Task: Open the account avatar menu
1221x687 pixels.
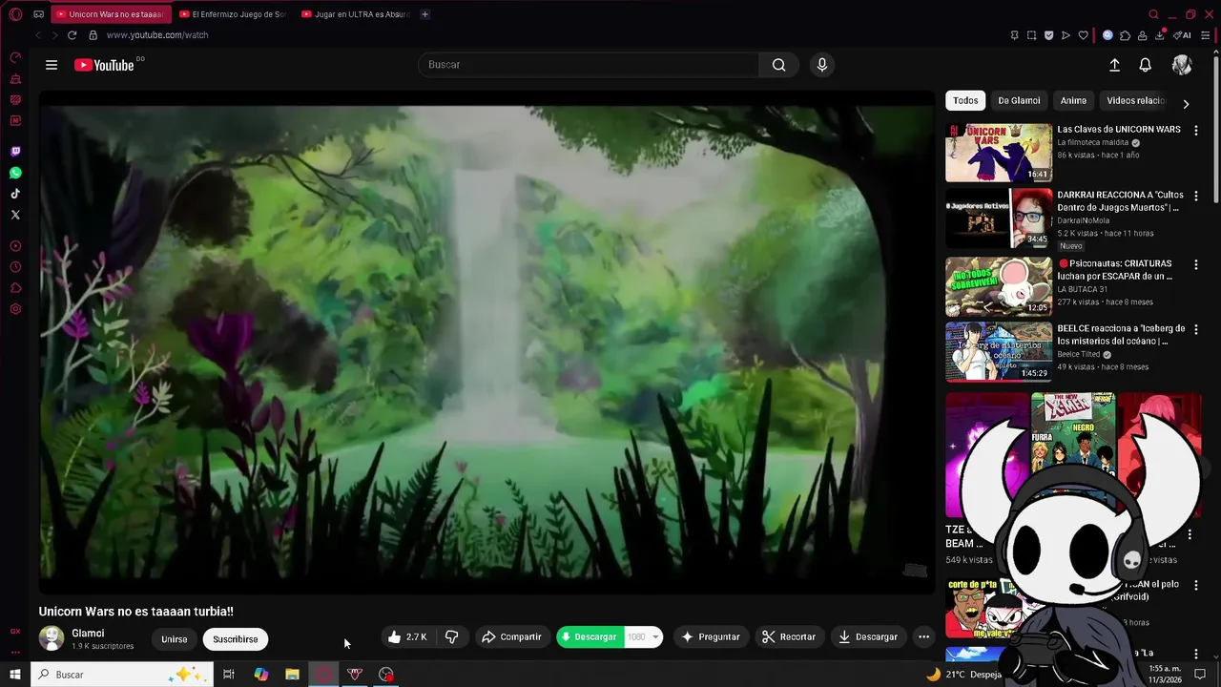Action: (x=1182, y=65)
